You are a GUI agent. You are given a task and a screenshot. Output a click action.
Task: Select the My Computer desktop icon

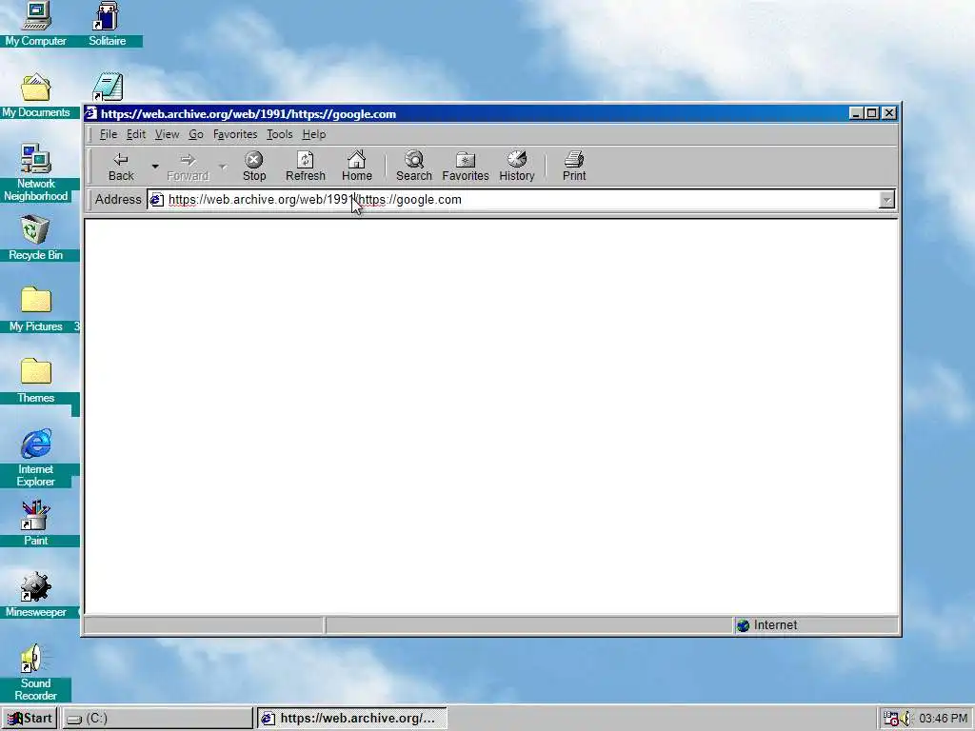pyautogui.click(x=35, y=24)
